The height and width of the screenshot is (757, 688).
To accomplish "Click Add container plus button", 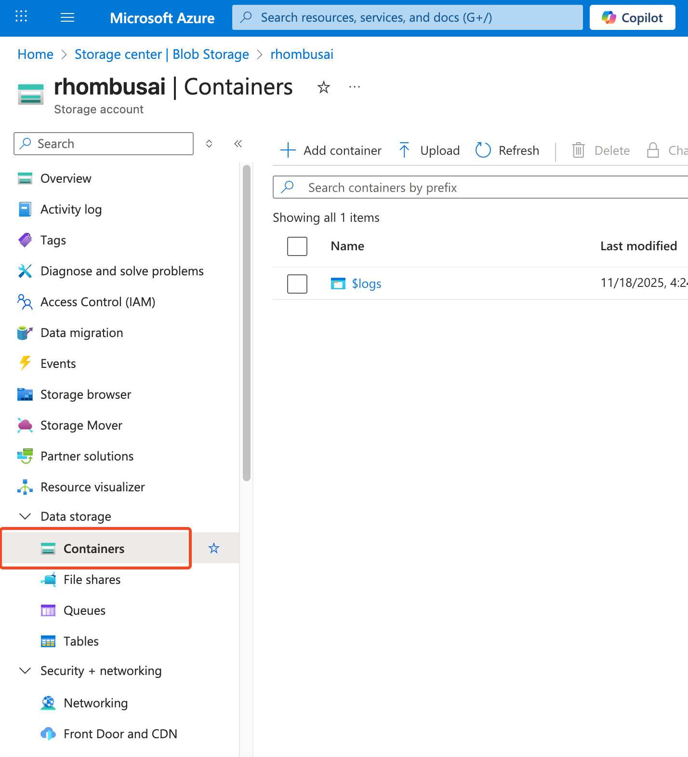I will [x=331, y=150].
